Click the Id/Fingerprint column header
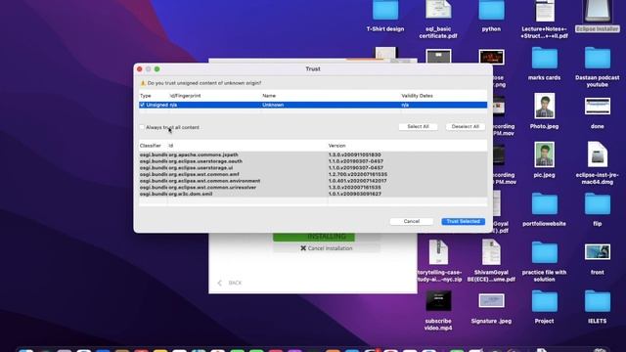 tap(185, 96)
